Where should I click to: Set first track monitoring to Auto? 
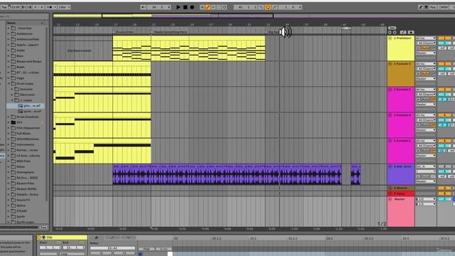(425, 48)
